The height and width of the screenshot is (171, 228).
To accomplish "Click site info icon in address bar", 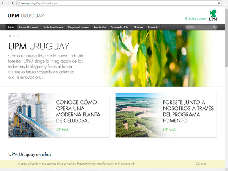I will pos(19,3).
